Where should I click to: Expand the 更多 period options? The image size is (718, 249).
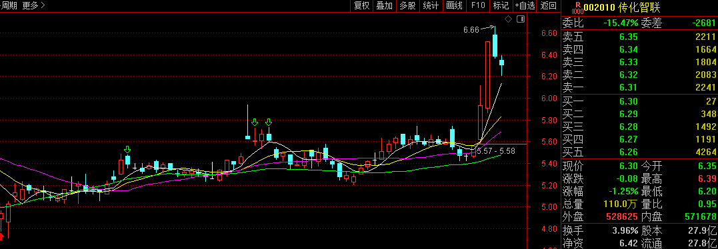pos(33,5)
